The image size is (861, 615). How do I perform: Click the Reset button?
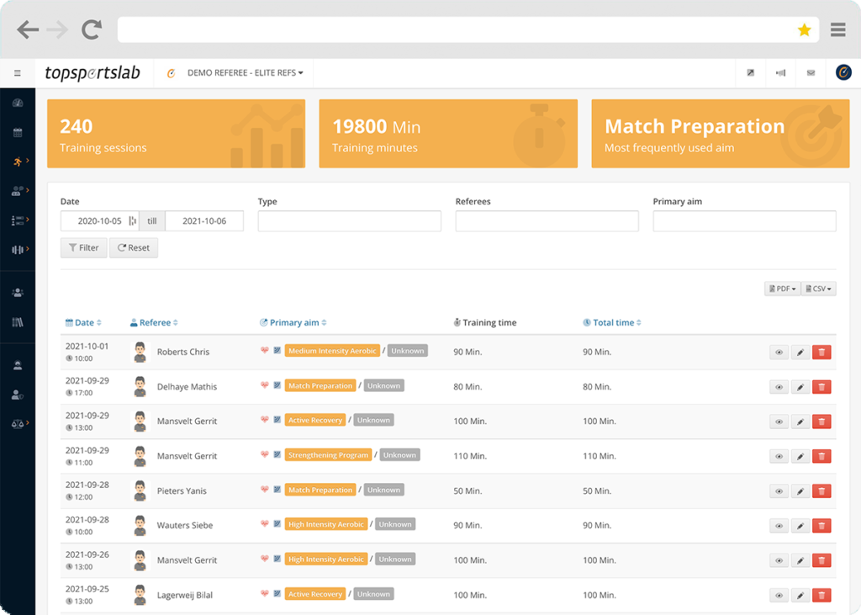(x=133, y=247)
